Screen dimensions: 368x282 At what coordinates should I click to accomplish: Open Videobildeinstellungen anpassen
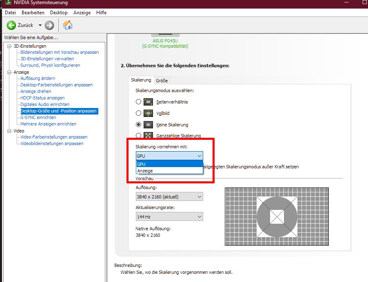[x=52, y=143]
